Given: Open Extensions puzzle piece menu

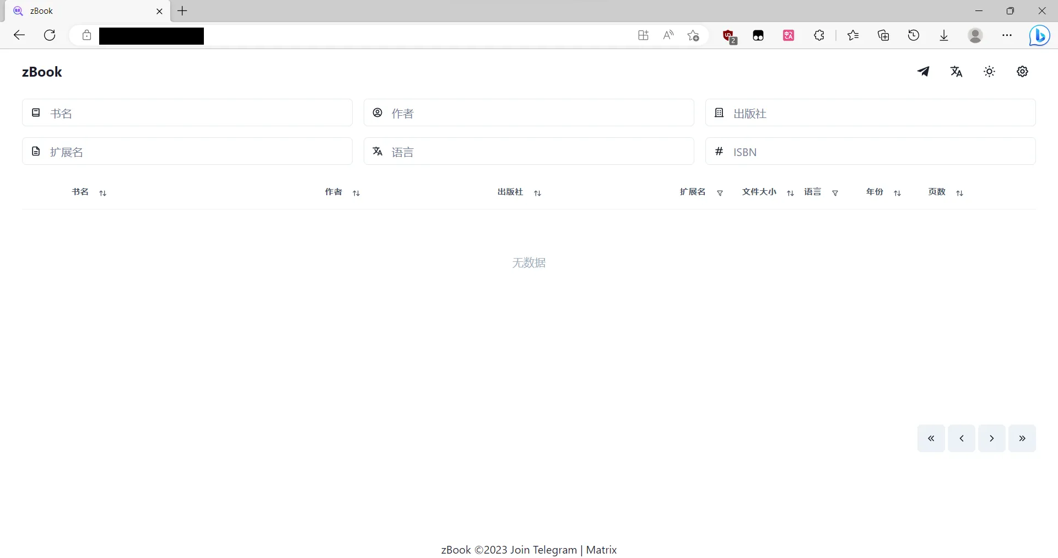Looking at the screenshot, I should click(819, 35).
